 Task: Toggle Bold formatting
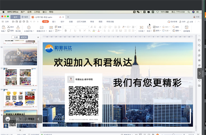(66, 31)
